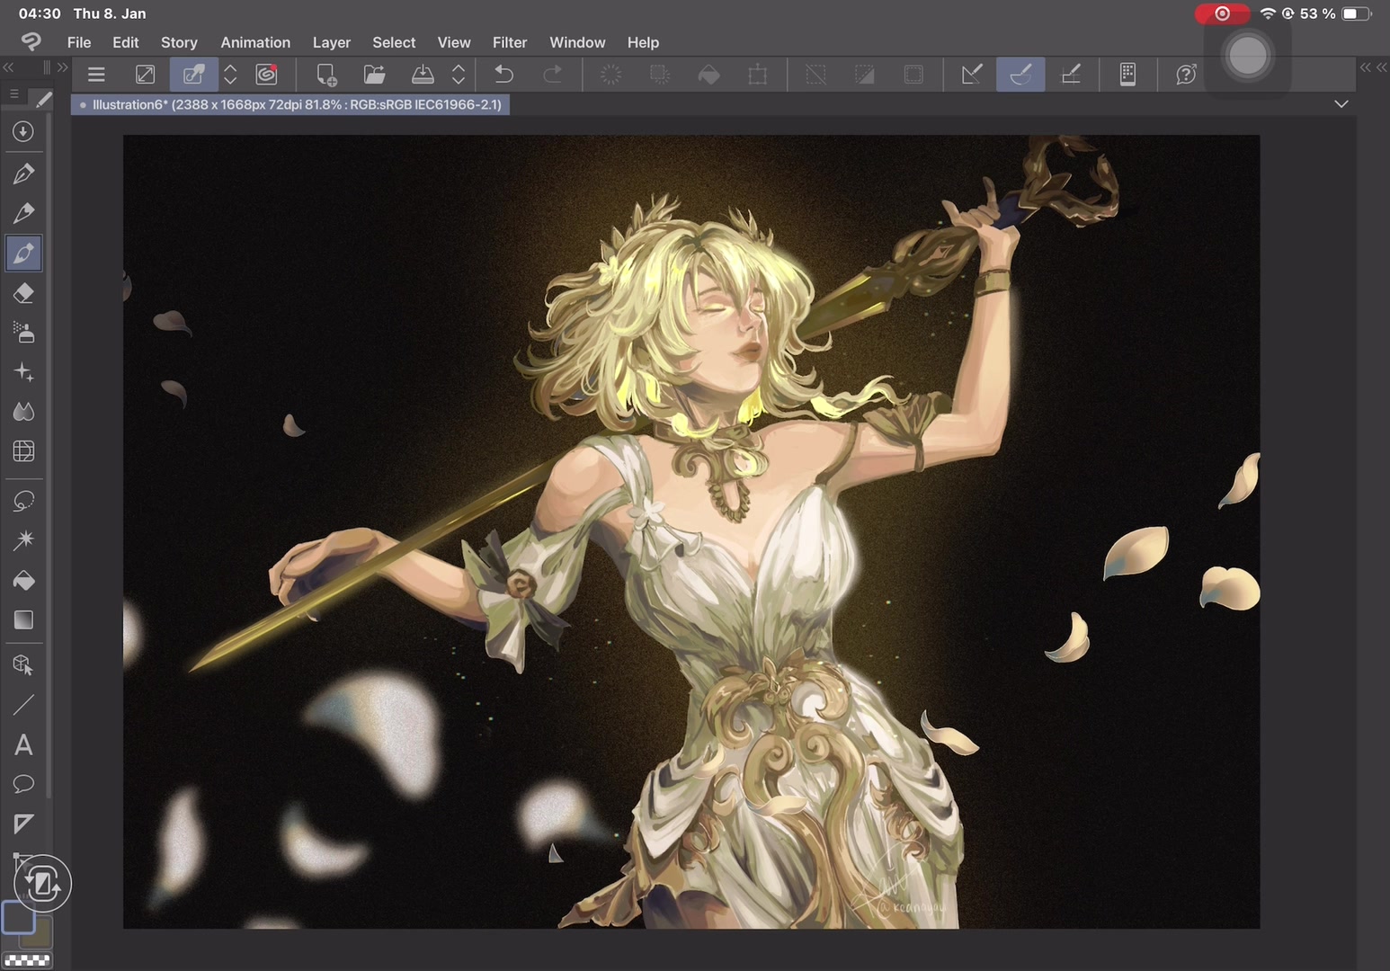Disable Snap to Special Ruler
The width and height of the screenshot is (1390, 971).
coord(1020,75)
